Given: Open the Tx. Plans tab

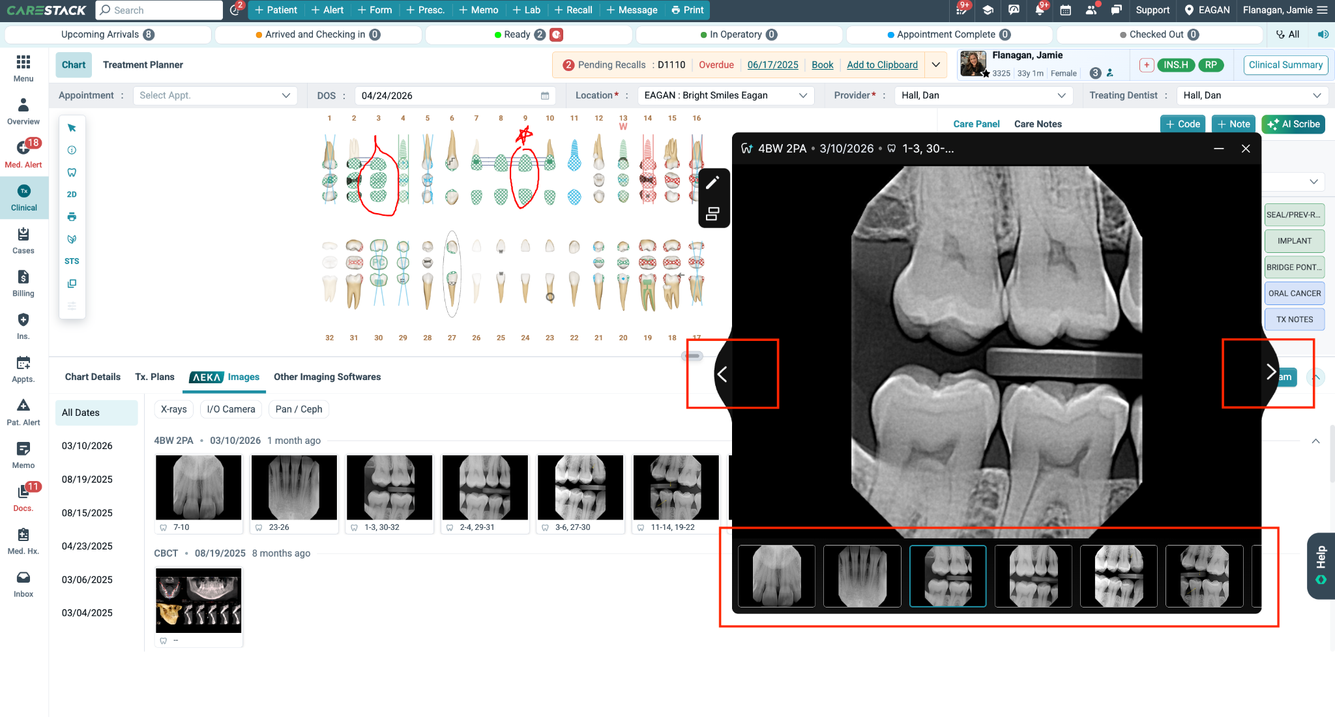Looking at the screenshot, I should coord(154,377).
